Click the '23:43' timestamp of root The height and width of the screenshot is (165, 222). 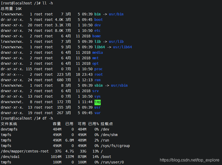pyautogui.click(x=87, y=75)
